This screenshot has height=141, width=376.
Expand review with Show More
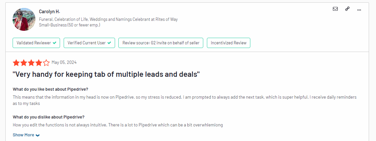[x=24, y=135]
